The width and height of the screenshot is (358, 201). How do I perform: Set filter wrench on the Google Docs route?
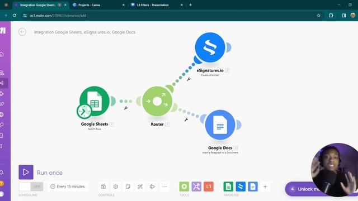click(x=186, y=119)
